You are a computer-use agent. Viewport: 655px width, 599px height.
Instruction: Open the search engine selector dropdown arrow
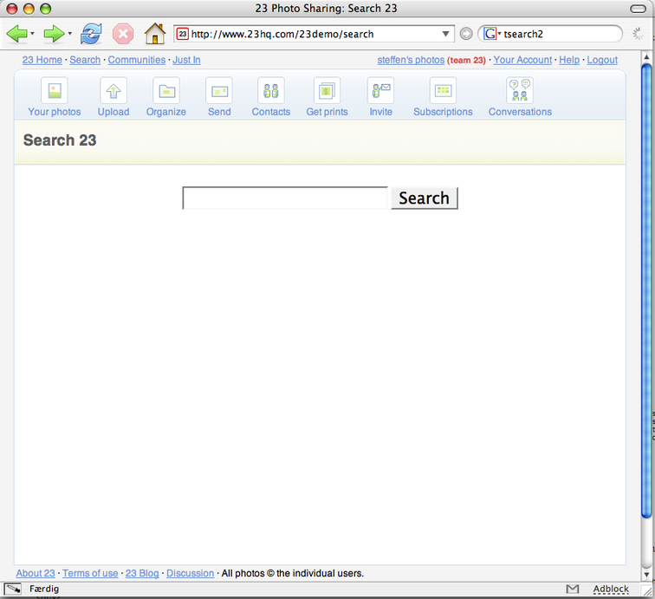[499, 34]
